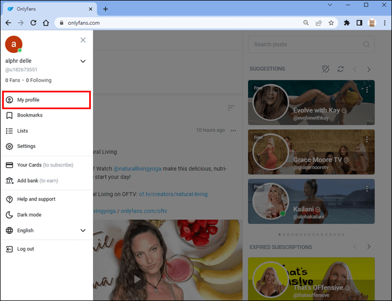Click the Dark mode moon icon
This screenshot has height=301, width=392.
[x=10, y=215]
